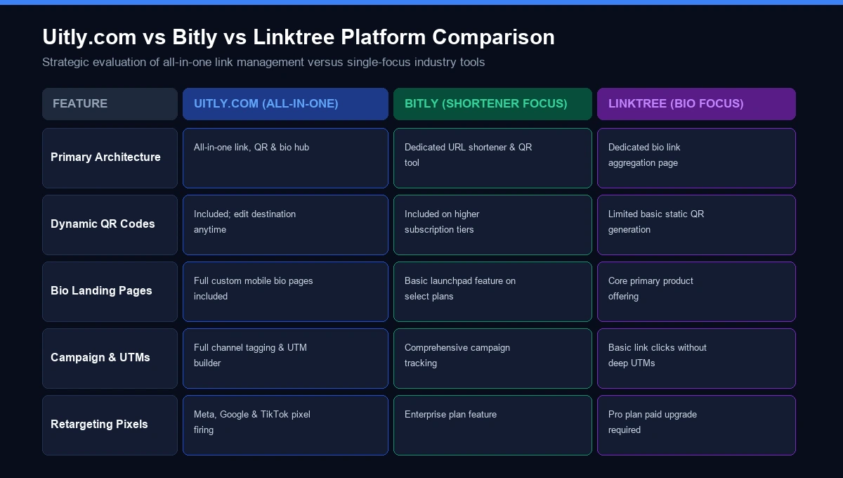843x478 pixels.
Task: Click 'Included; edit destination anytime' cell
Action: [x=285, y=225]
